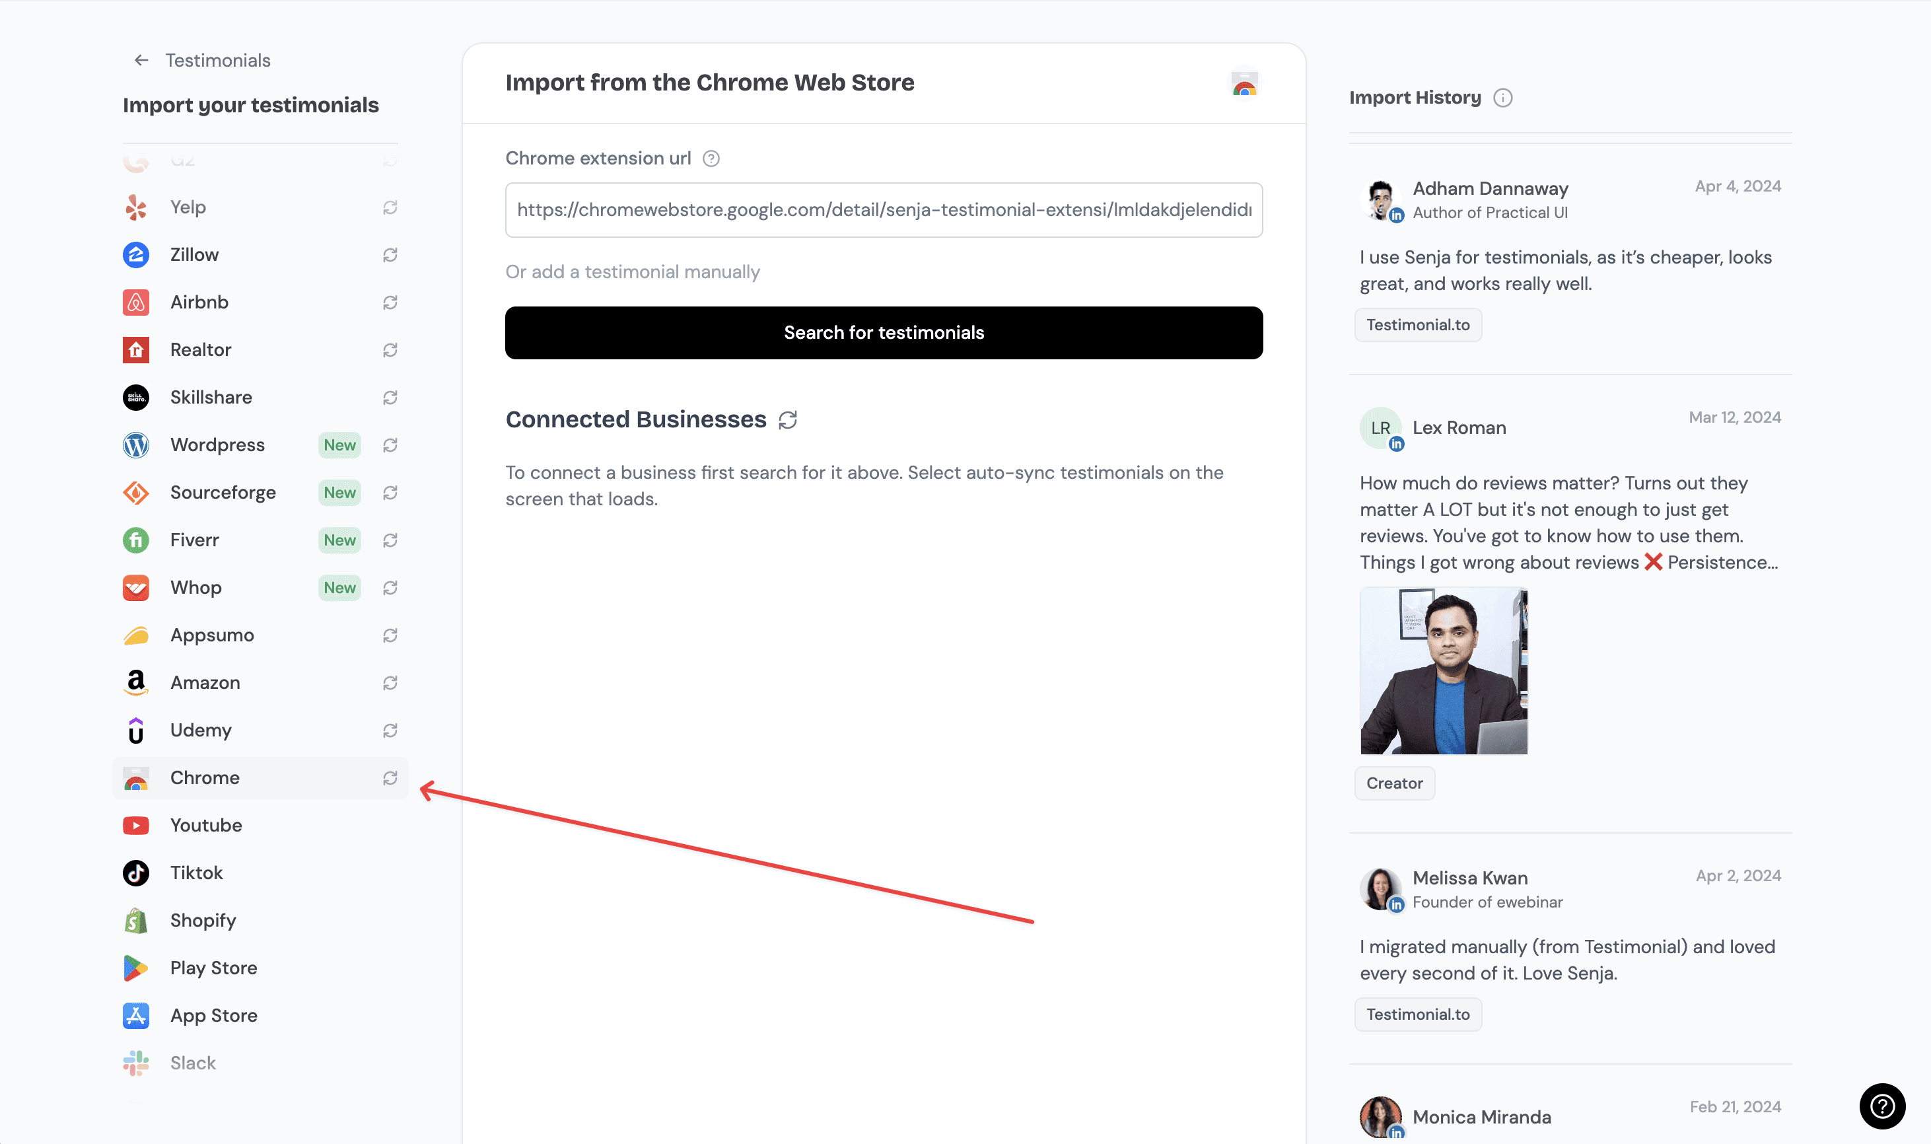Screen dimensions: 1931x1144
Task: Click the Testimonial.to tag on Adham's testimonial
Action: (x=1418, y=324)
